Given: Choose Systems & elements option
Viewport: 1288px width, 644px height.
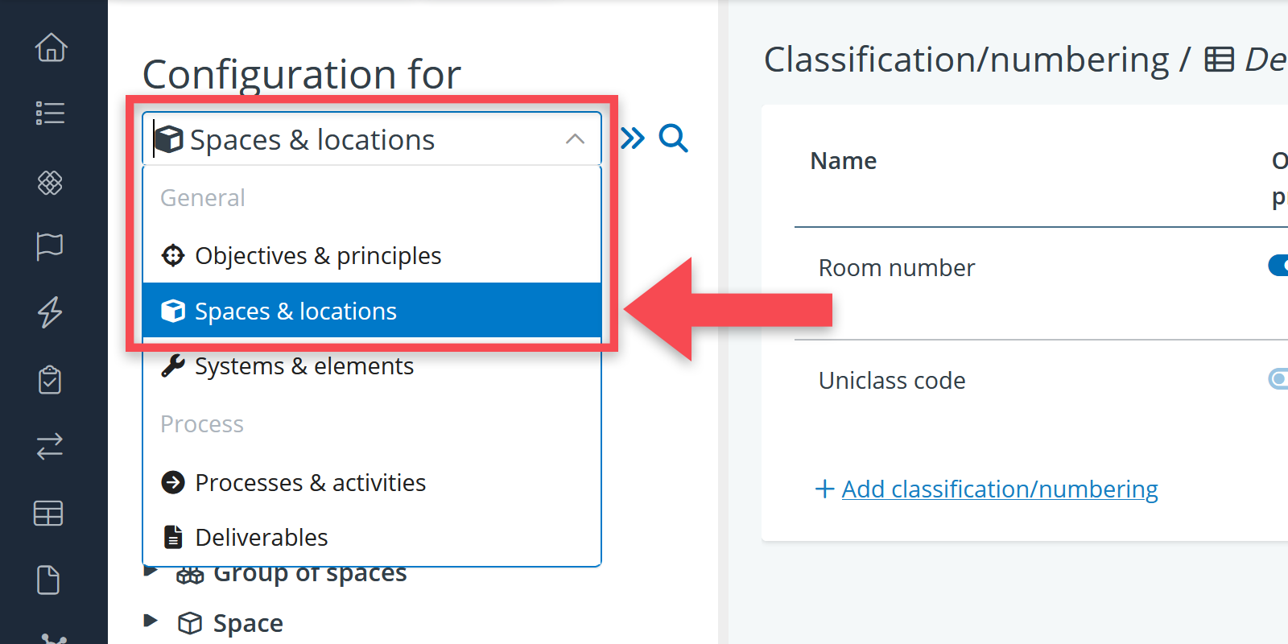Looking at the screenshot, I should (304, 366).
